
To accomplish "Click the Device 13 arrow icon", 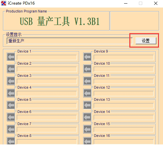I will click(87, 105).
